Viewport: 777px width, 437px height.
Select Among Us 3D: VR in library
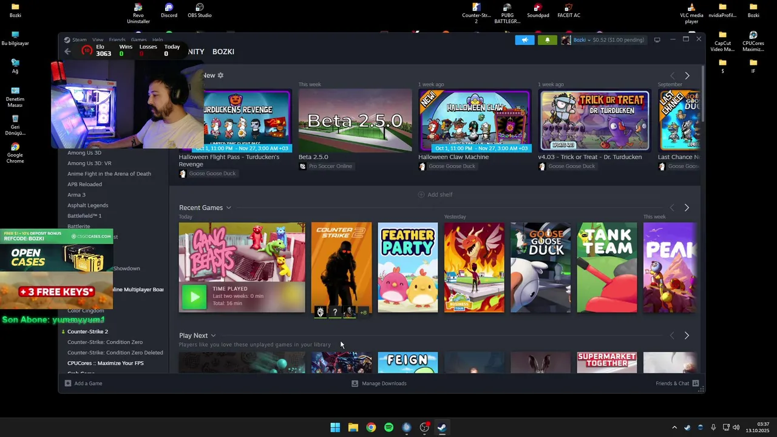89,163
